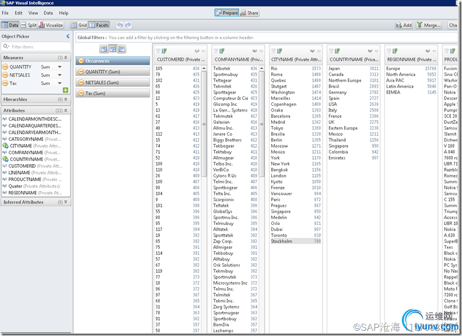This screenshot has width=462, height=336.
Task: Collapse the Hierarchies section
Action: click(66, 99)
